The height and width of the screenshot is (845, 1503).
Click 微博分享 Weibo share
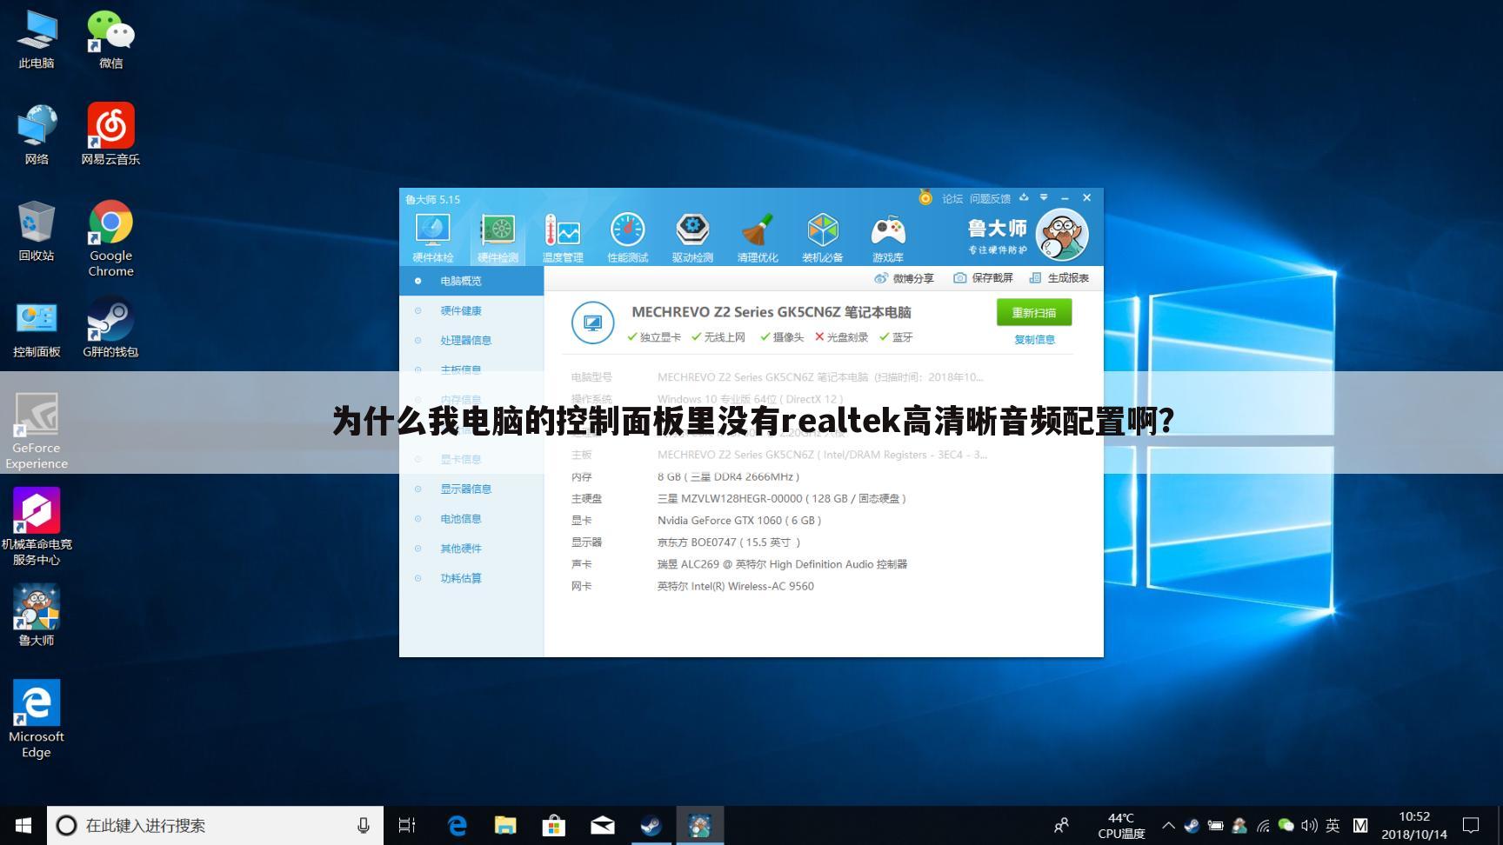[904, 278]
